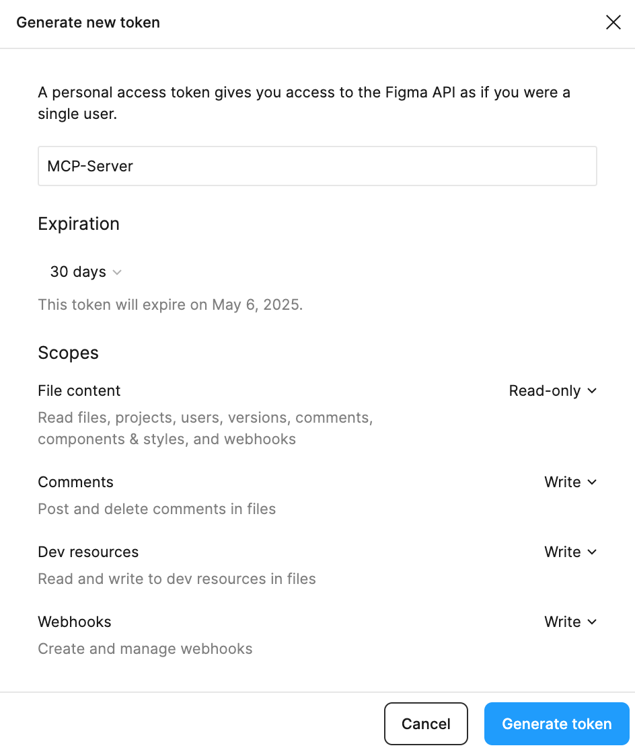Click the 'Post and delete comments' description
635x754 pixels.
click(x=157, y=509)
